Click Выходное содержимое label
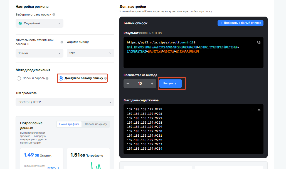 click(141, 100)
